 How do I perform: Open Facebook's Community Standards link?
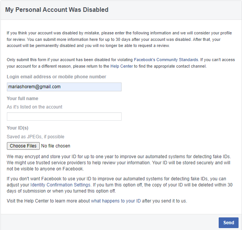(166, 60)
